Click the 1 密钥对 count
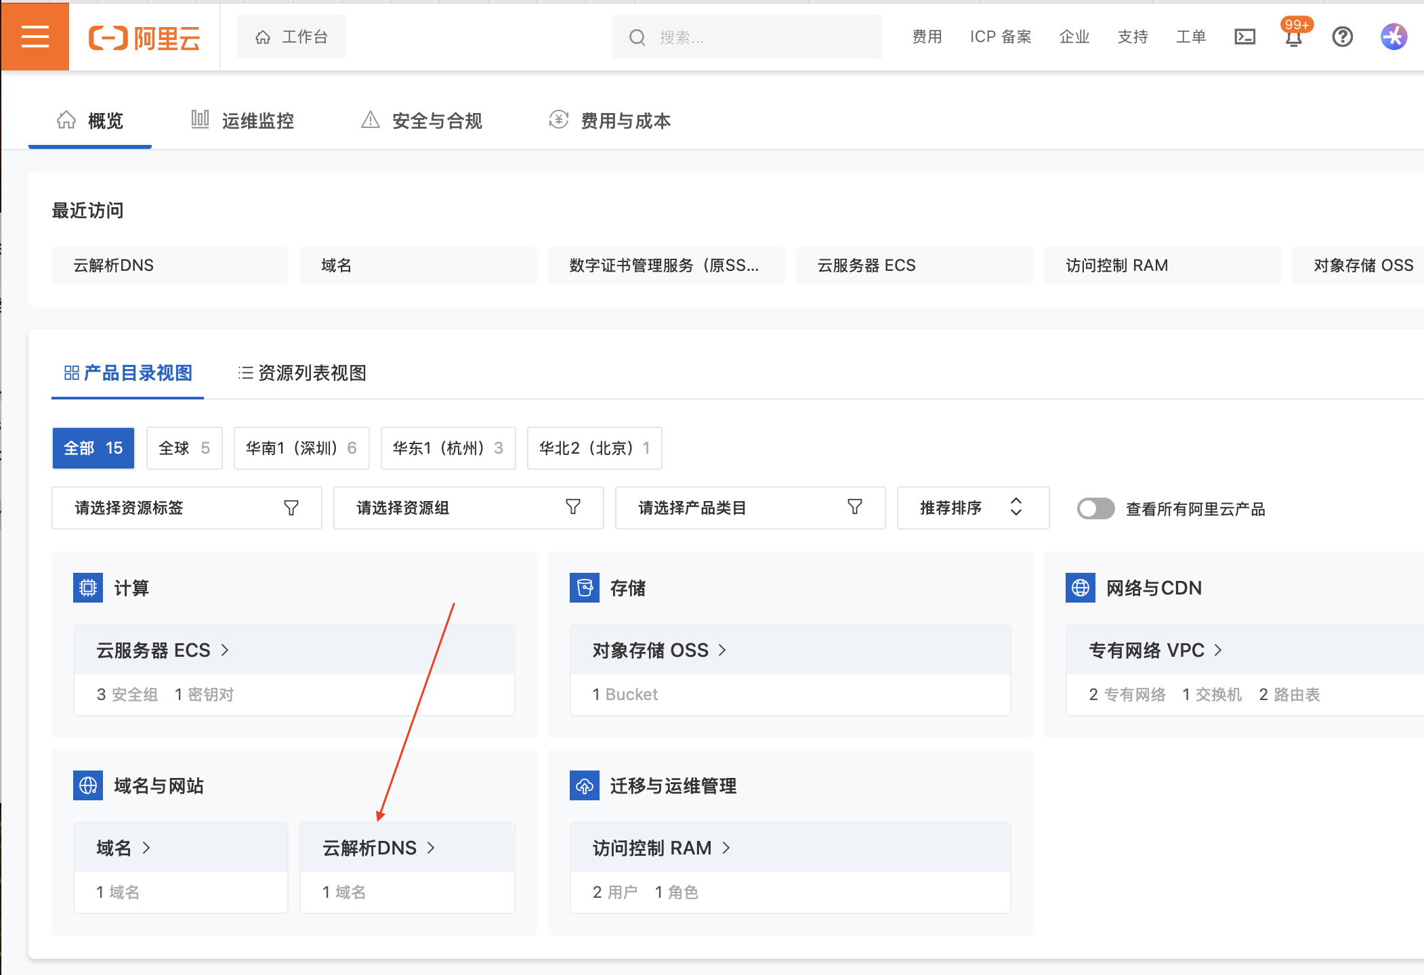 (x=204, y=695)
